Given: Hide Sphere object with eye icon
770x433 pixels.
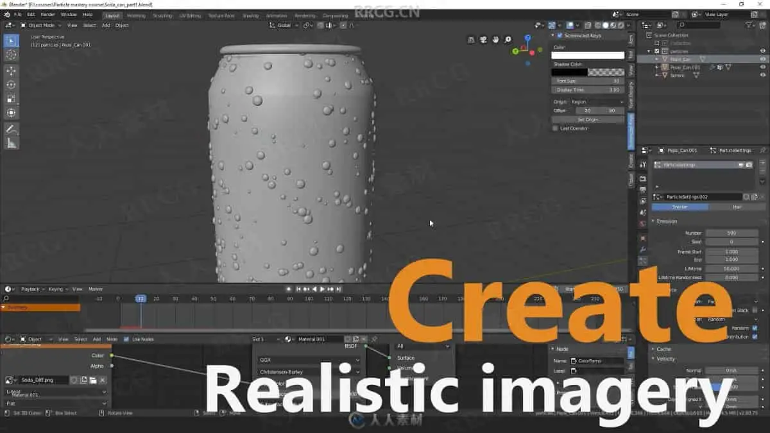Looking at the screenshot, I should [x=763, y=75].
